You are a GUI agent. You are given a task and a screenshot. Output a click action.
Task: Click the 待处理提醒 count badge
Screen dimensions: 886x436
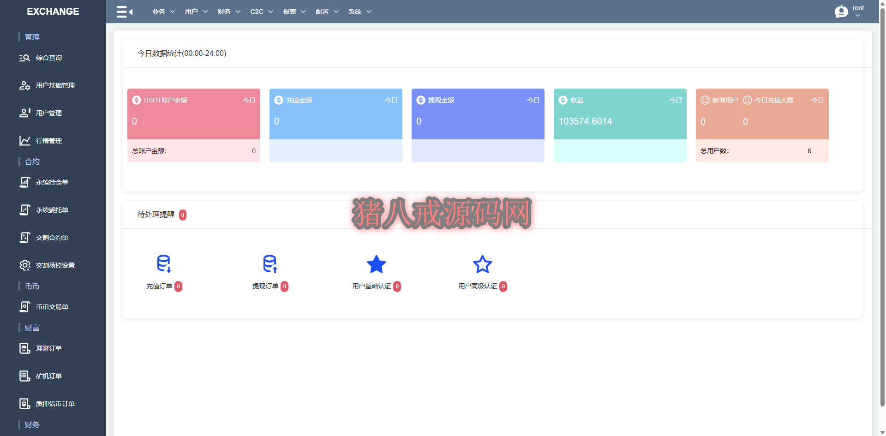[x=183, y=215]
